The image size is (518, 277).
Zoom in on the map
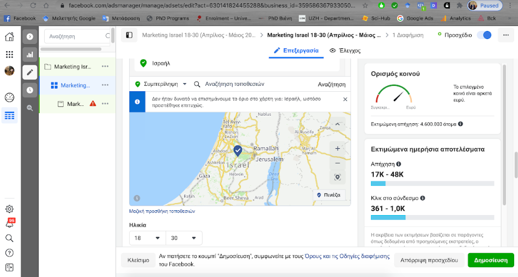click(x=337, y=148)
